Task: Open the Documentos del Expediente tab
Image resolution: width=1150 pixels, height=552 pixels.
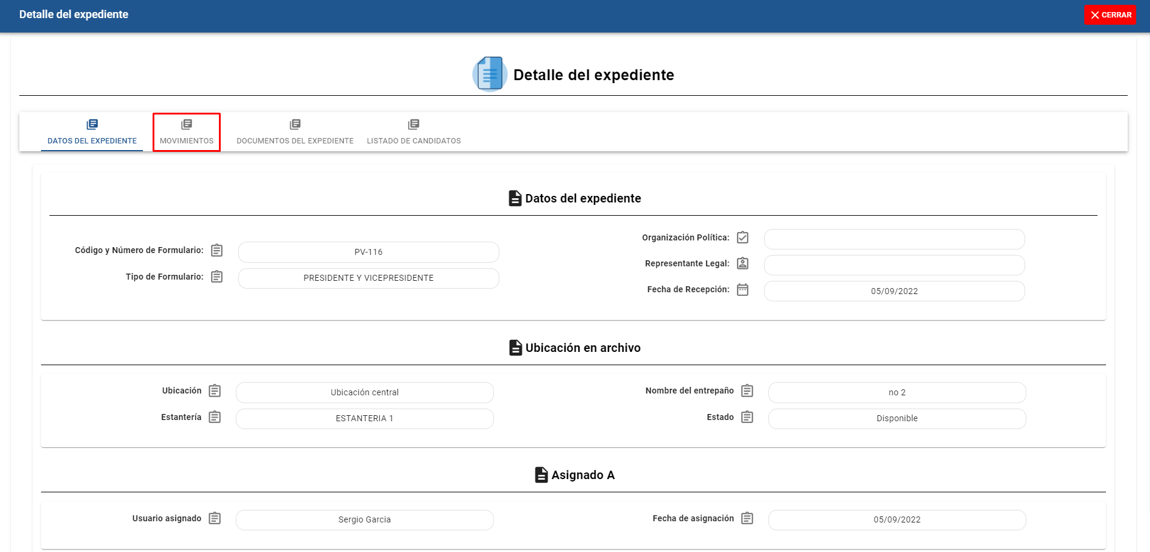Action: pos(295,132)
